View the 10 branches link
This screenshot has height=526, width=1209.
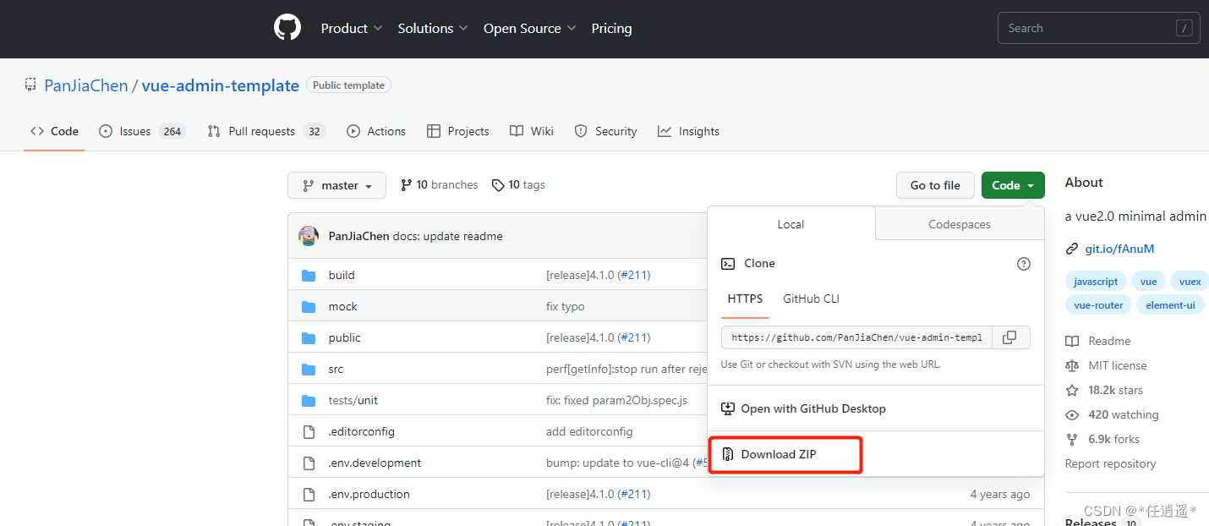(439, 184)
